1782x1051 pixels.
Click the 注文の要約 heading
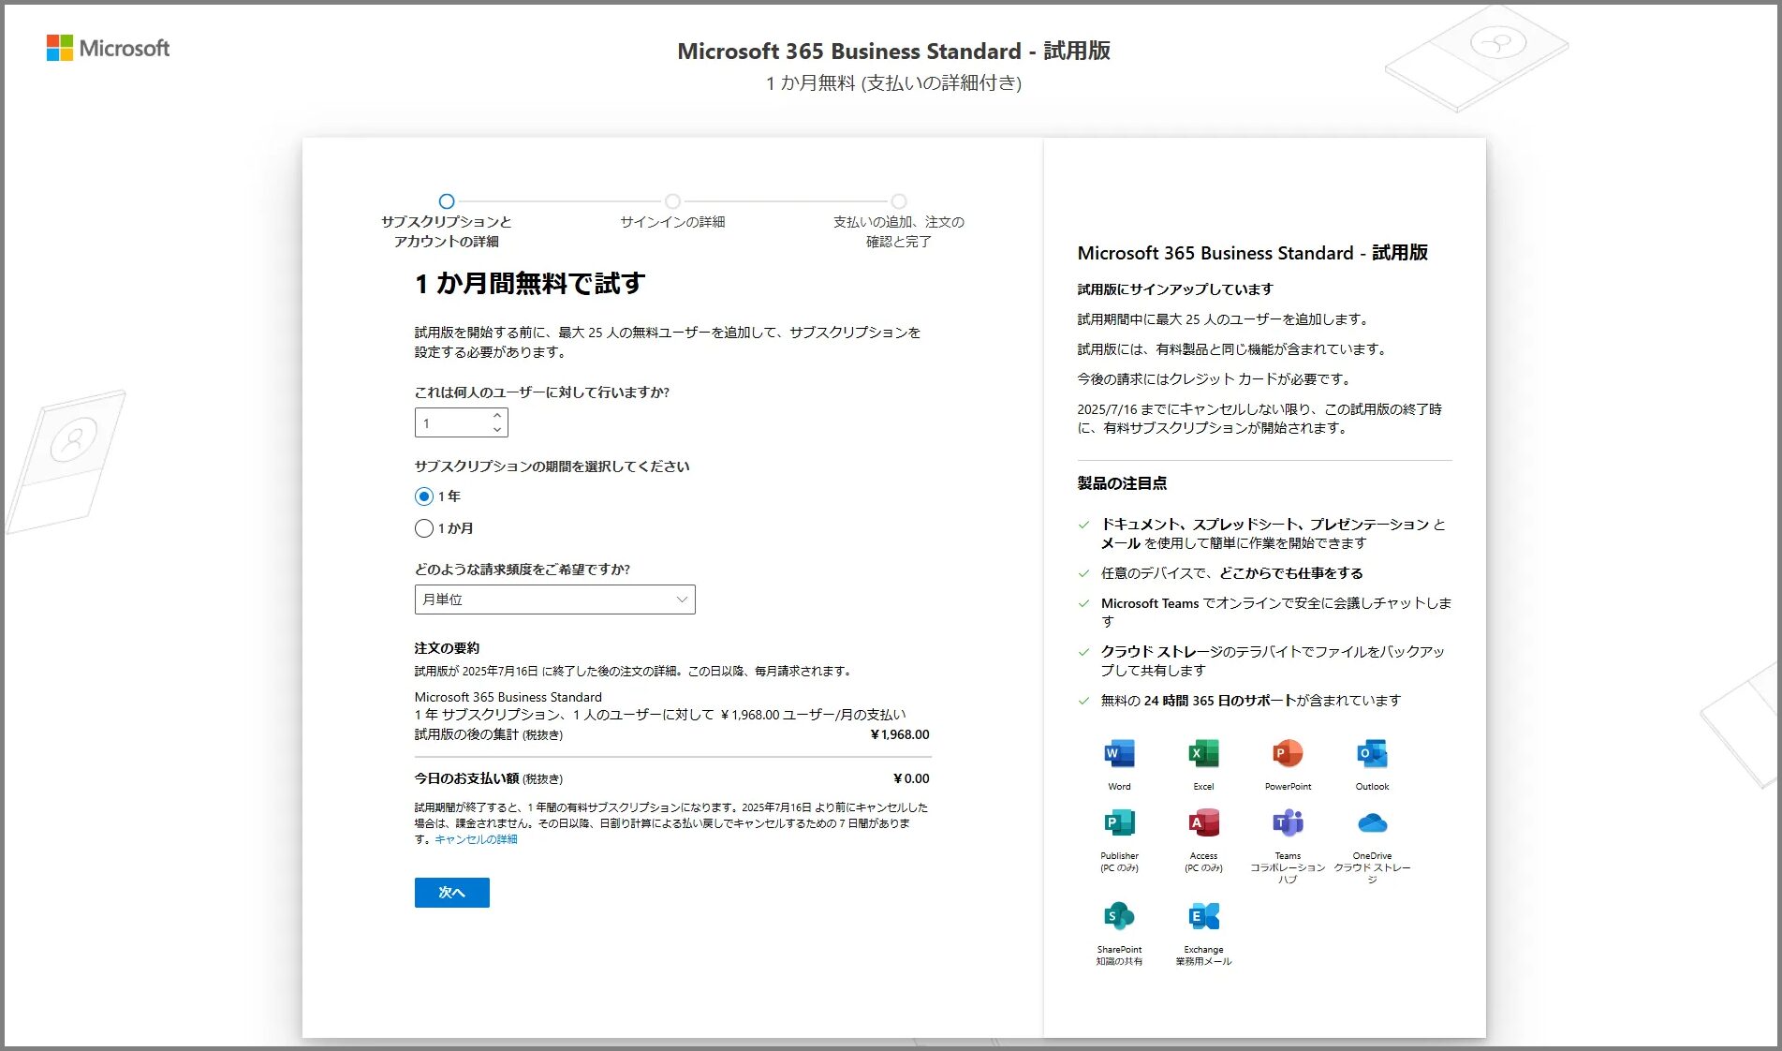(447, 648)
